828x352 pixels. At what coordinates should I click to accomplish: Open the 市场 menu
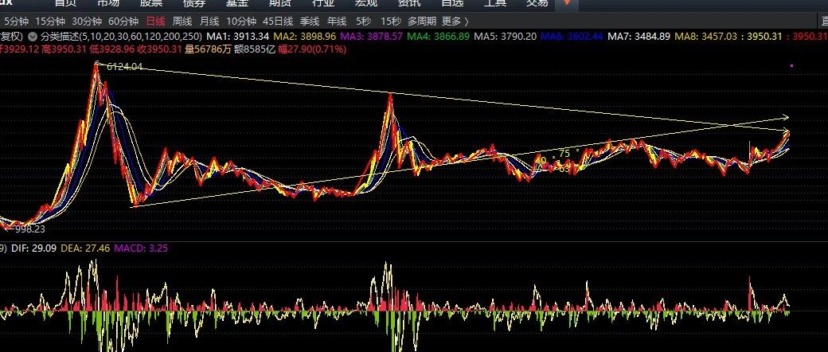[x=108, y=3]
